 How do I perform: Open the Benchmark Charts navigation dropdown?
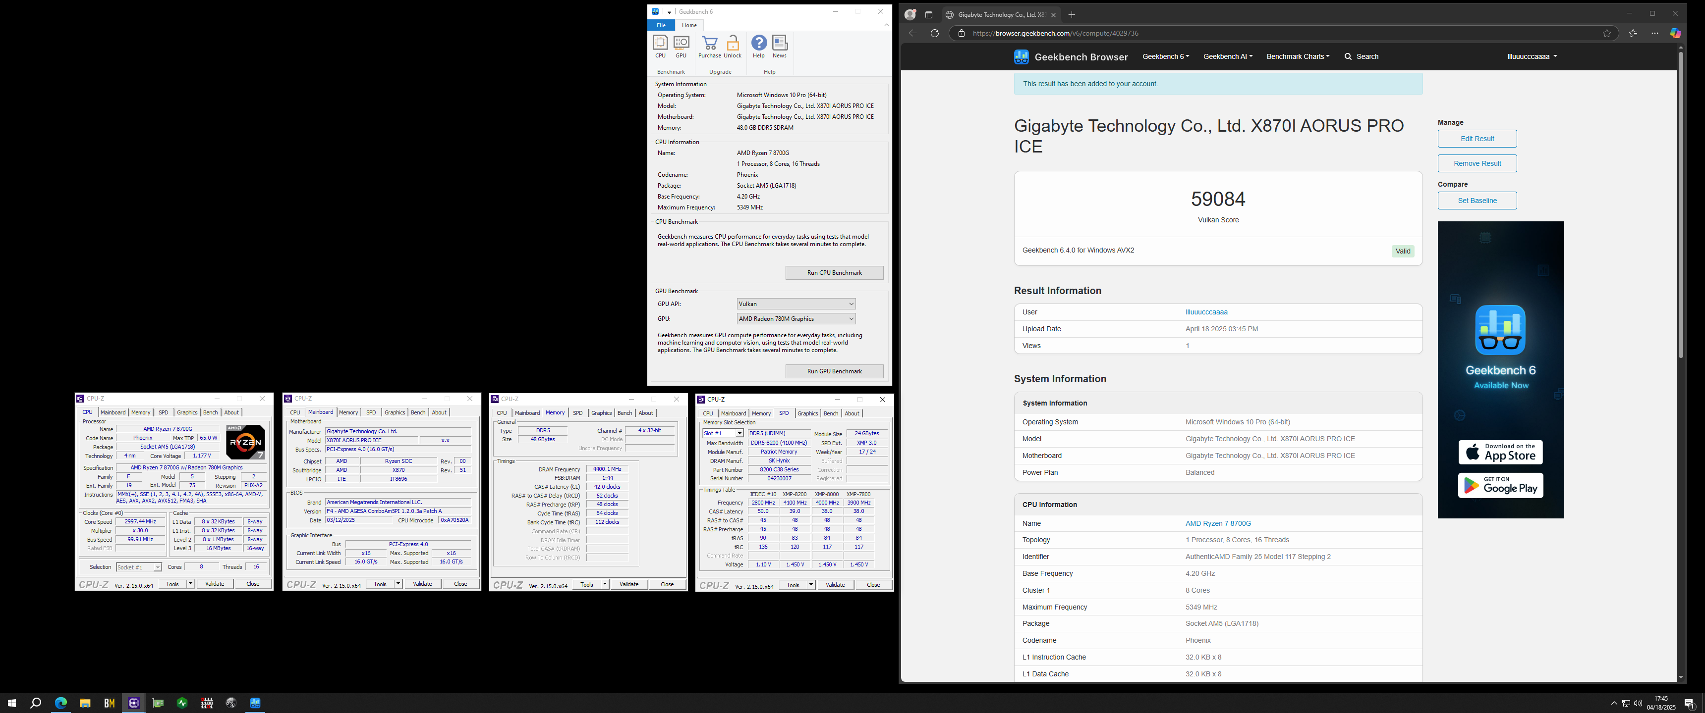pyautogui.click(x=1298, y=57)
